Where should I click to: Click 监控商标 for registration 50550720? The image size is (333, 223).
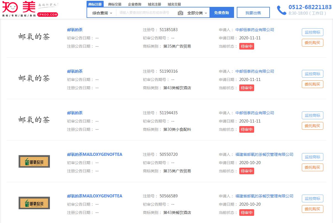(313, 157)
